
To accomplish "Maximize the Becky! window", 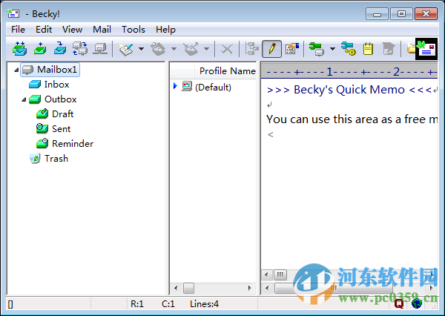I will point(401,13).
